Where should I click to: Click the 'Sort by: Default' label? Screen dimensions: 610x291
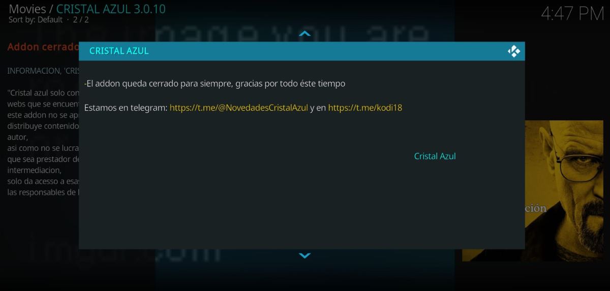36,20
